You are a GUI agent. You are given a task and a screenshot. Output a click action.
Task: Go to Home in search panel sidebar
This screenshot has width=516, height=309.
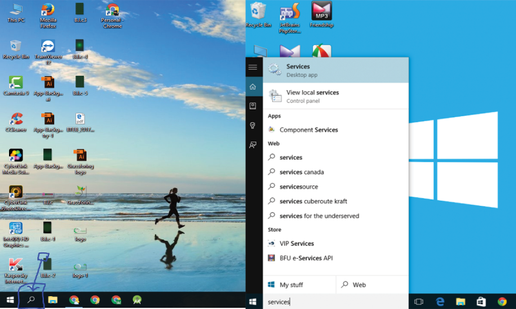click(x=253, y=87)
